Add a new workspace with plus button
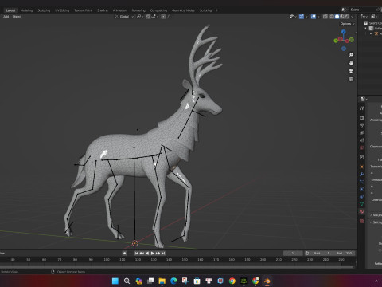This screenshot has width=382, height=287. point(216,10)
